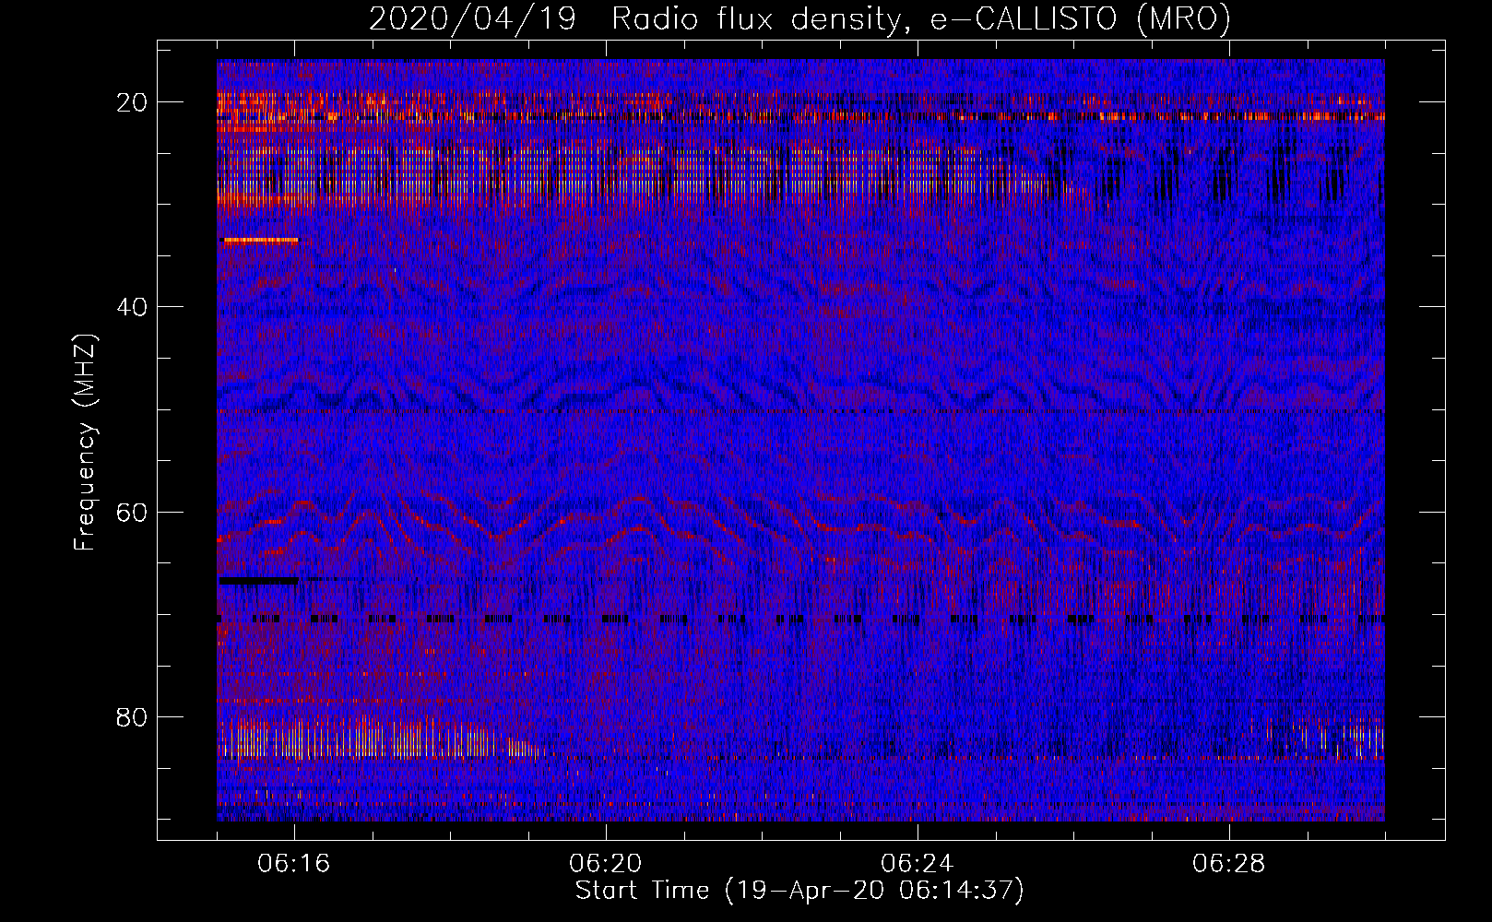The image size is (1492, 922).
Task: Click the 60 frequency tick label
Action: point(133,512)
